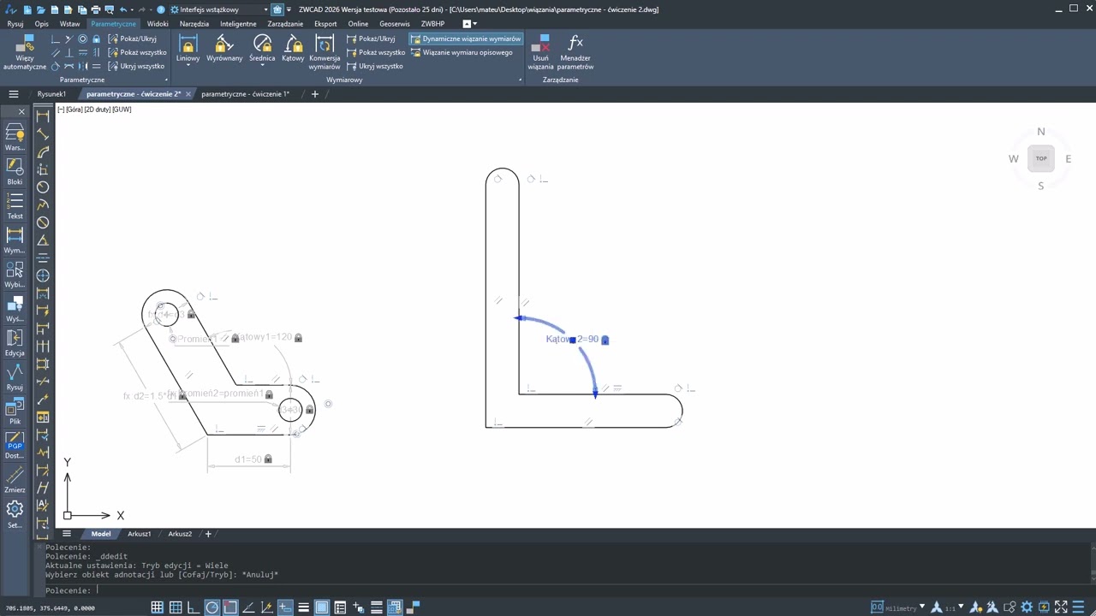Click Pokaż wszystko in Wymiarowy panel

[x=375, y=52]
